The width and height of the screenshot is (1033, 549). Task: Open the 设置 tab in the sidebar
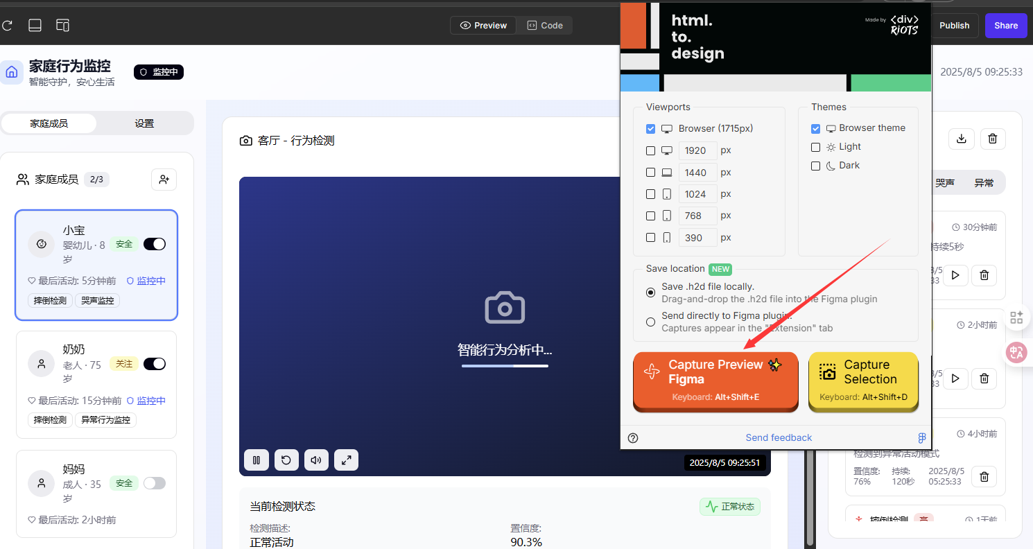point(144,123)
